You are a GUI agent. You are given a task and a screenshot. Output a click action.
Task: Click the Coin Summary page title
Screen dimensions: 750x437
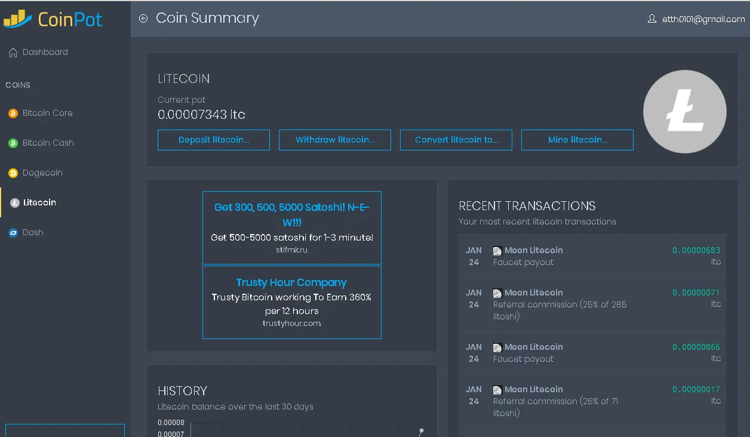(207, 19)
